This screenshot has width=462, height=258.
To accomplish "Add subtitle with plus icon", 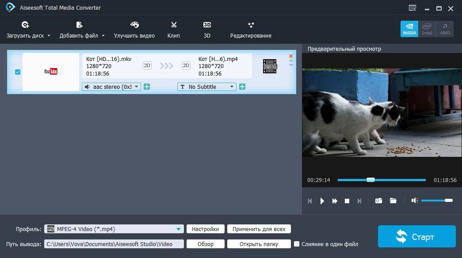I will 242,87.
